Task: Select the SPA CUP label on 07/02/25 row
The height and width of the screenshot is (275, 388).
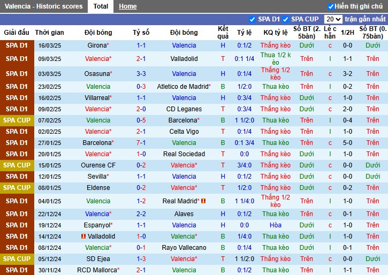Action: pos(17,120)
